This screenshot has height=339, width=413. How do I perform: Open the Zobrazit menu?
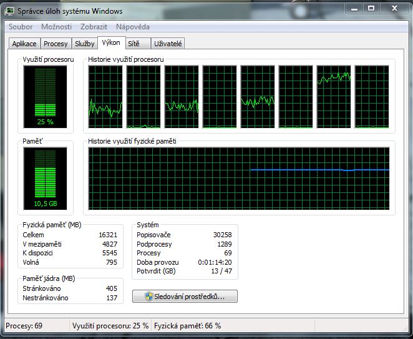[94, 27]
